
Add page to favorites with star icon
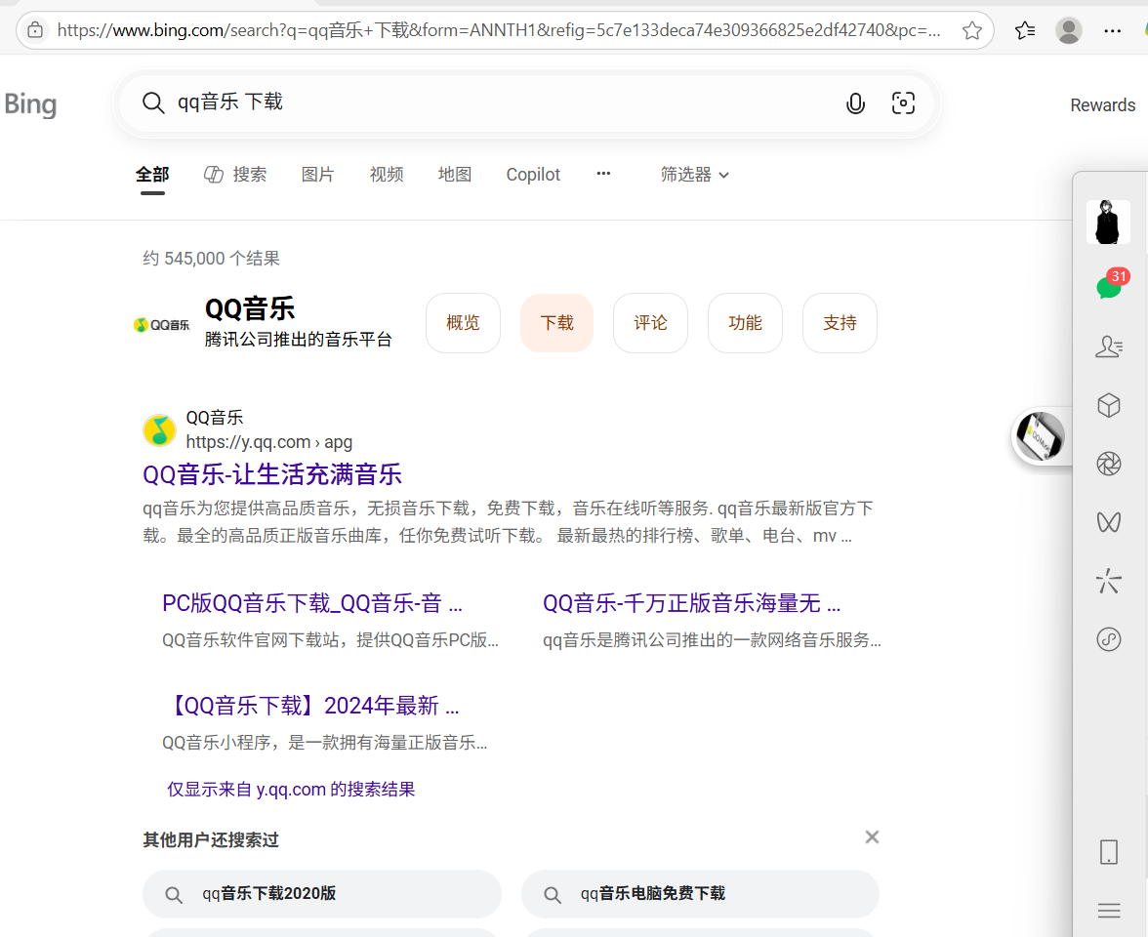[972, 30]
